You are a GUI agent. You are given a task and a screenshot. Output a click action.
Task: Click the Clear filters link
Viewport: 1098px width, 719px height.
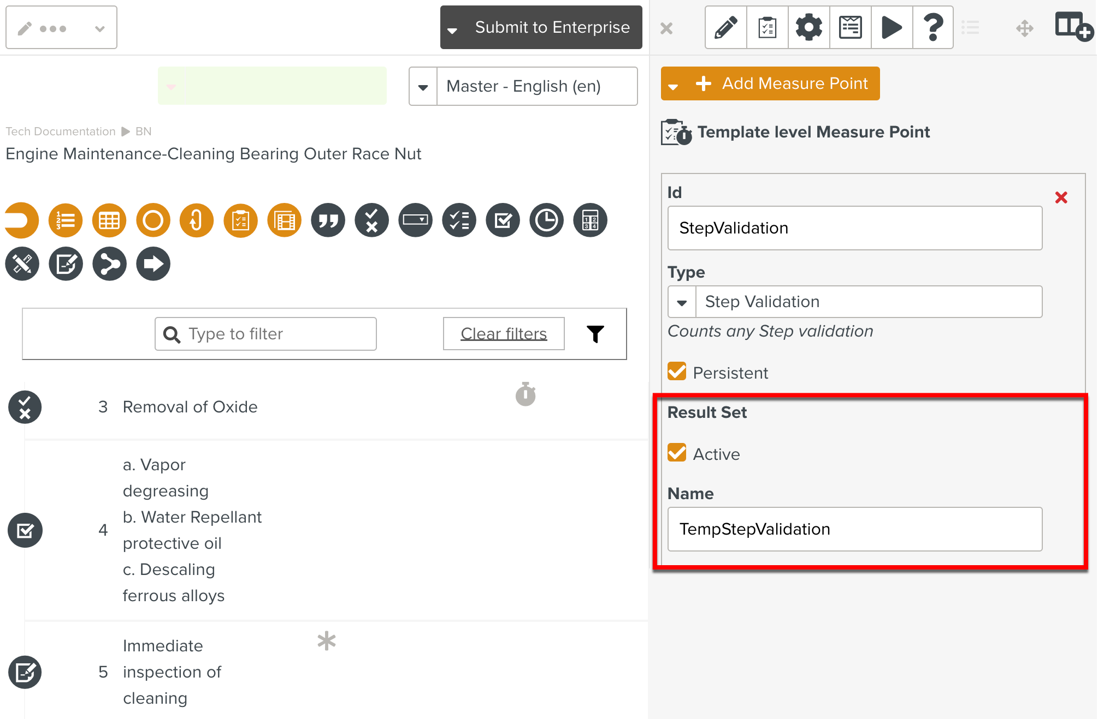(503, 334)
